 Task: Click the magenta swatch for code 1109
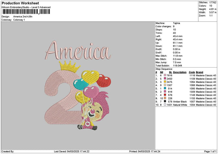pyautogui.click(x=165, y=79)
